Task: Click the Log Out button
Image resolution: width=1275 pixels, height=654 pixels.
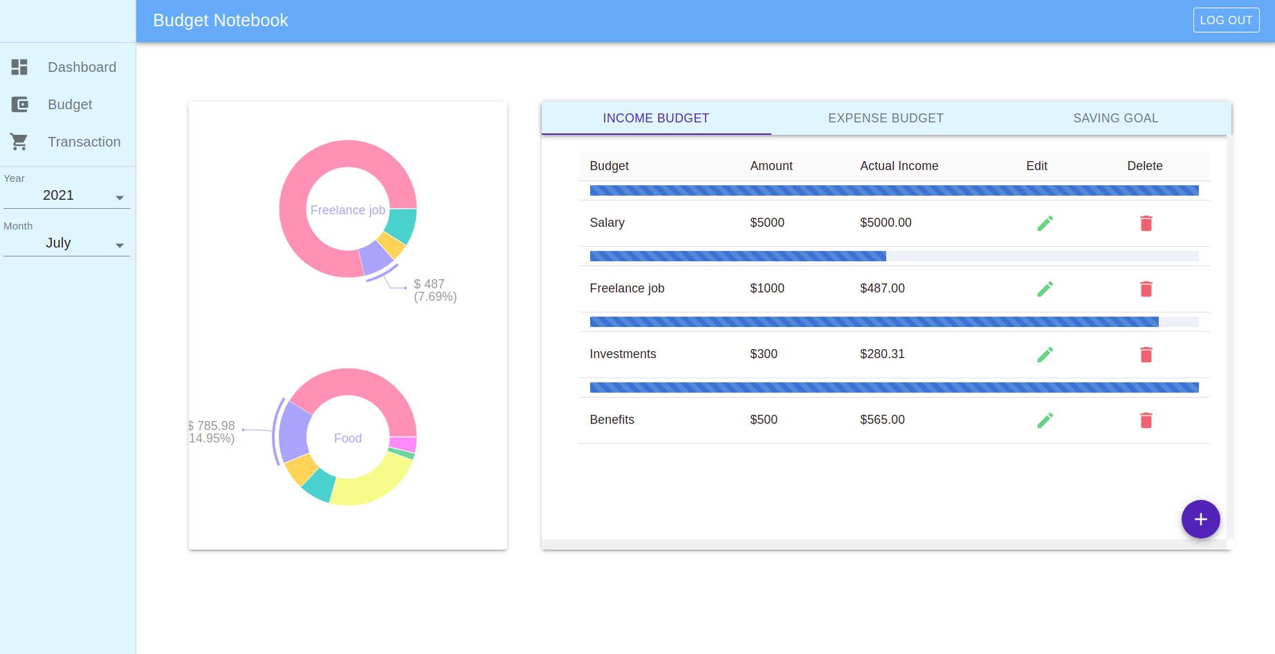Action: pos(1226,20)
